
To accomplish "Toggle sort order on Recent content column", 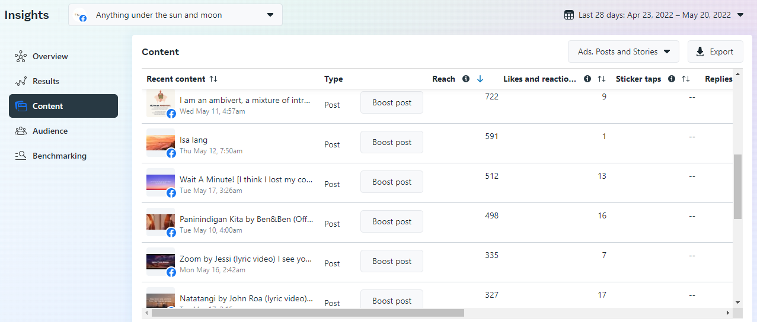I will coord(213,79).
